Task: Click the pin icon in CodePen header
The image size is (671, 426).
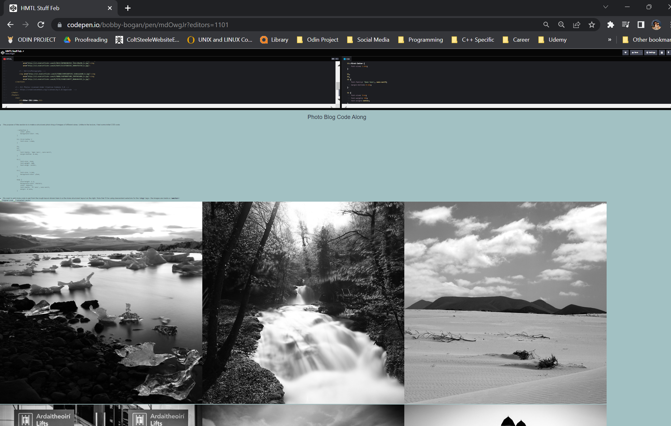Action: pos(668,52)
